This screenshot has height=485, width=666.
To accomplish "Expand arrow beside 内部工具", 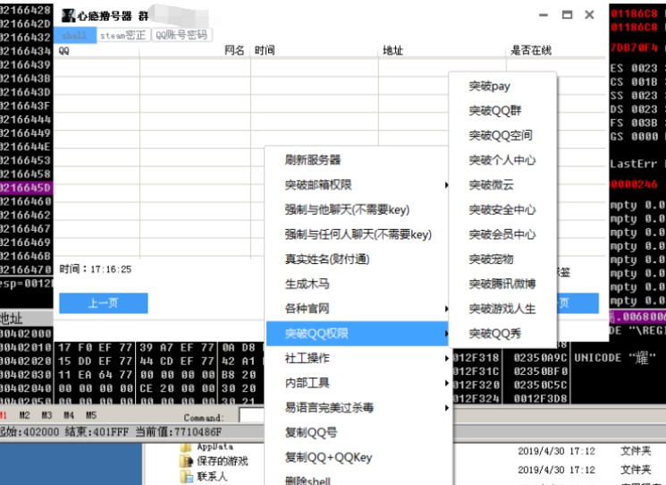I will (446, 383).
